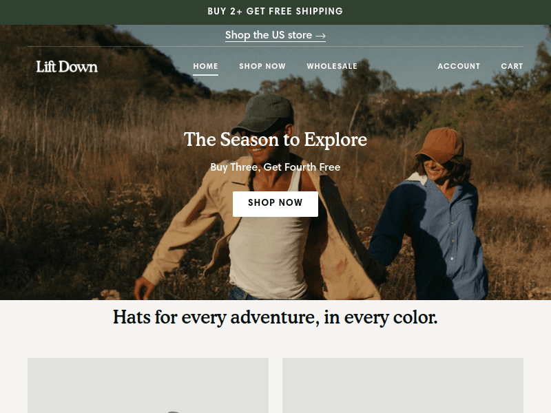This screenshot has height=413, width=551.
Task: Open the left product image card
Action: tap(148, 385)
